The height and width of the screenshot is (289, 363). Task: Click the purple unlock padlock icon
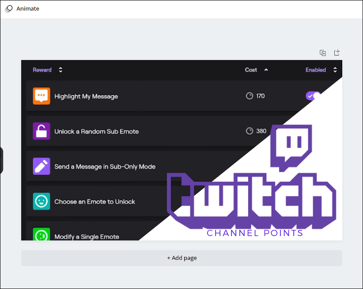42,131
